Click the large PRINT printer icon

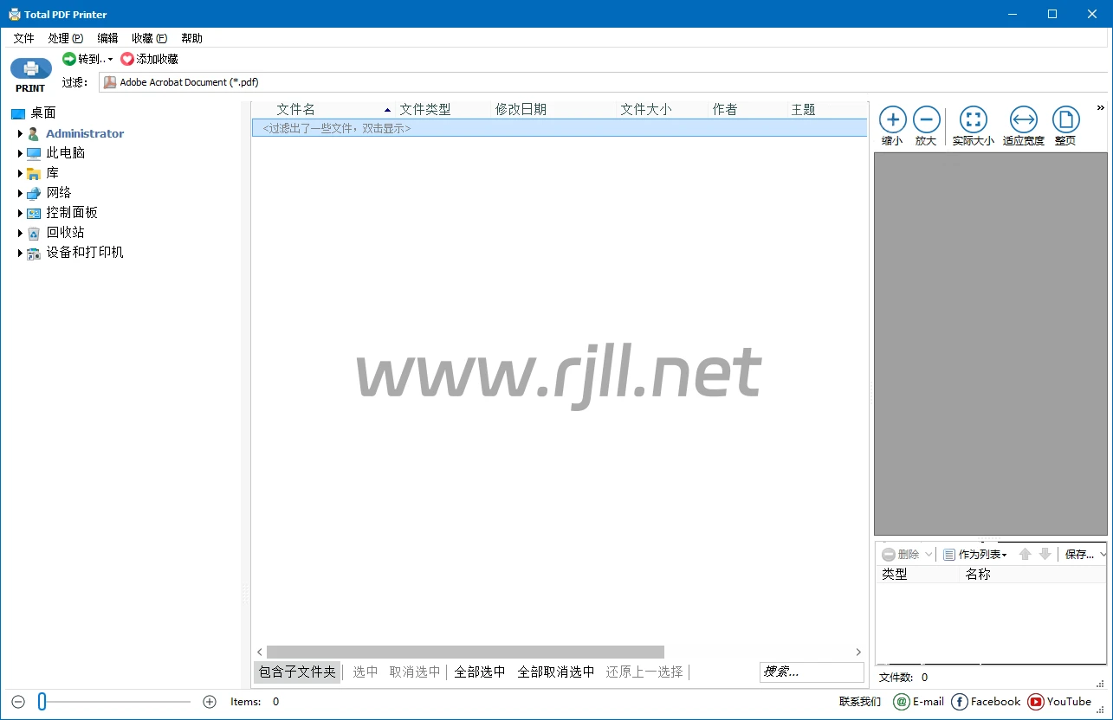tap(30, 70)
